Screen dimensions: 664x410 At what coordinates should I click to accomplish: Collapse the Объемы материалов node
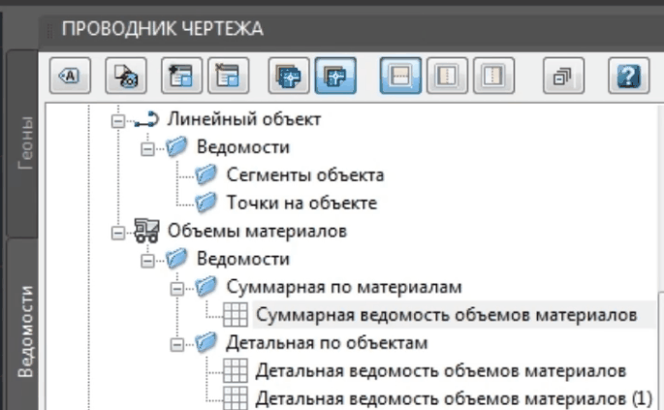click(x=117, y=234)
